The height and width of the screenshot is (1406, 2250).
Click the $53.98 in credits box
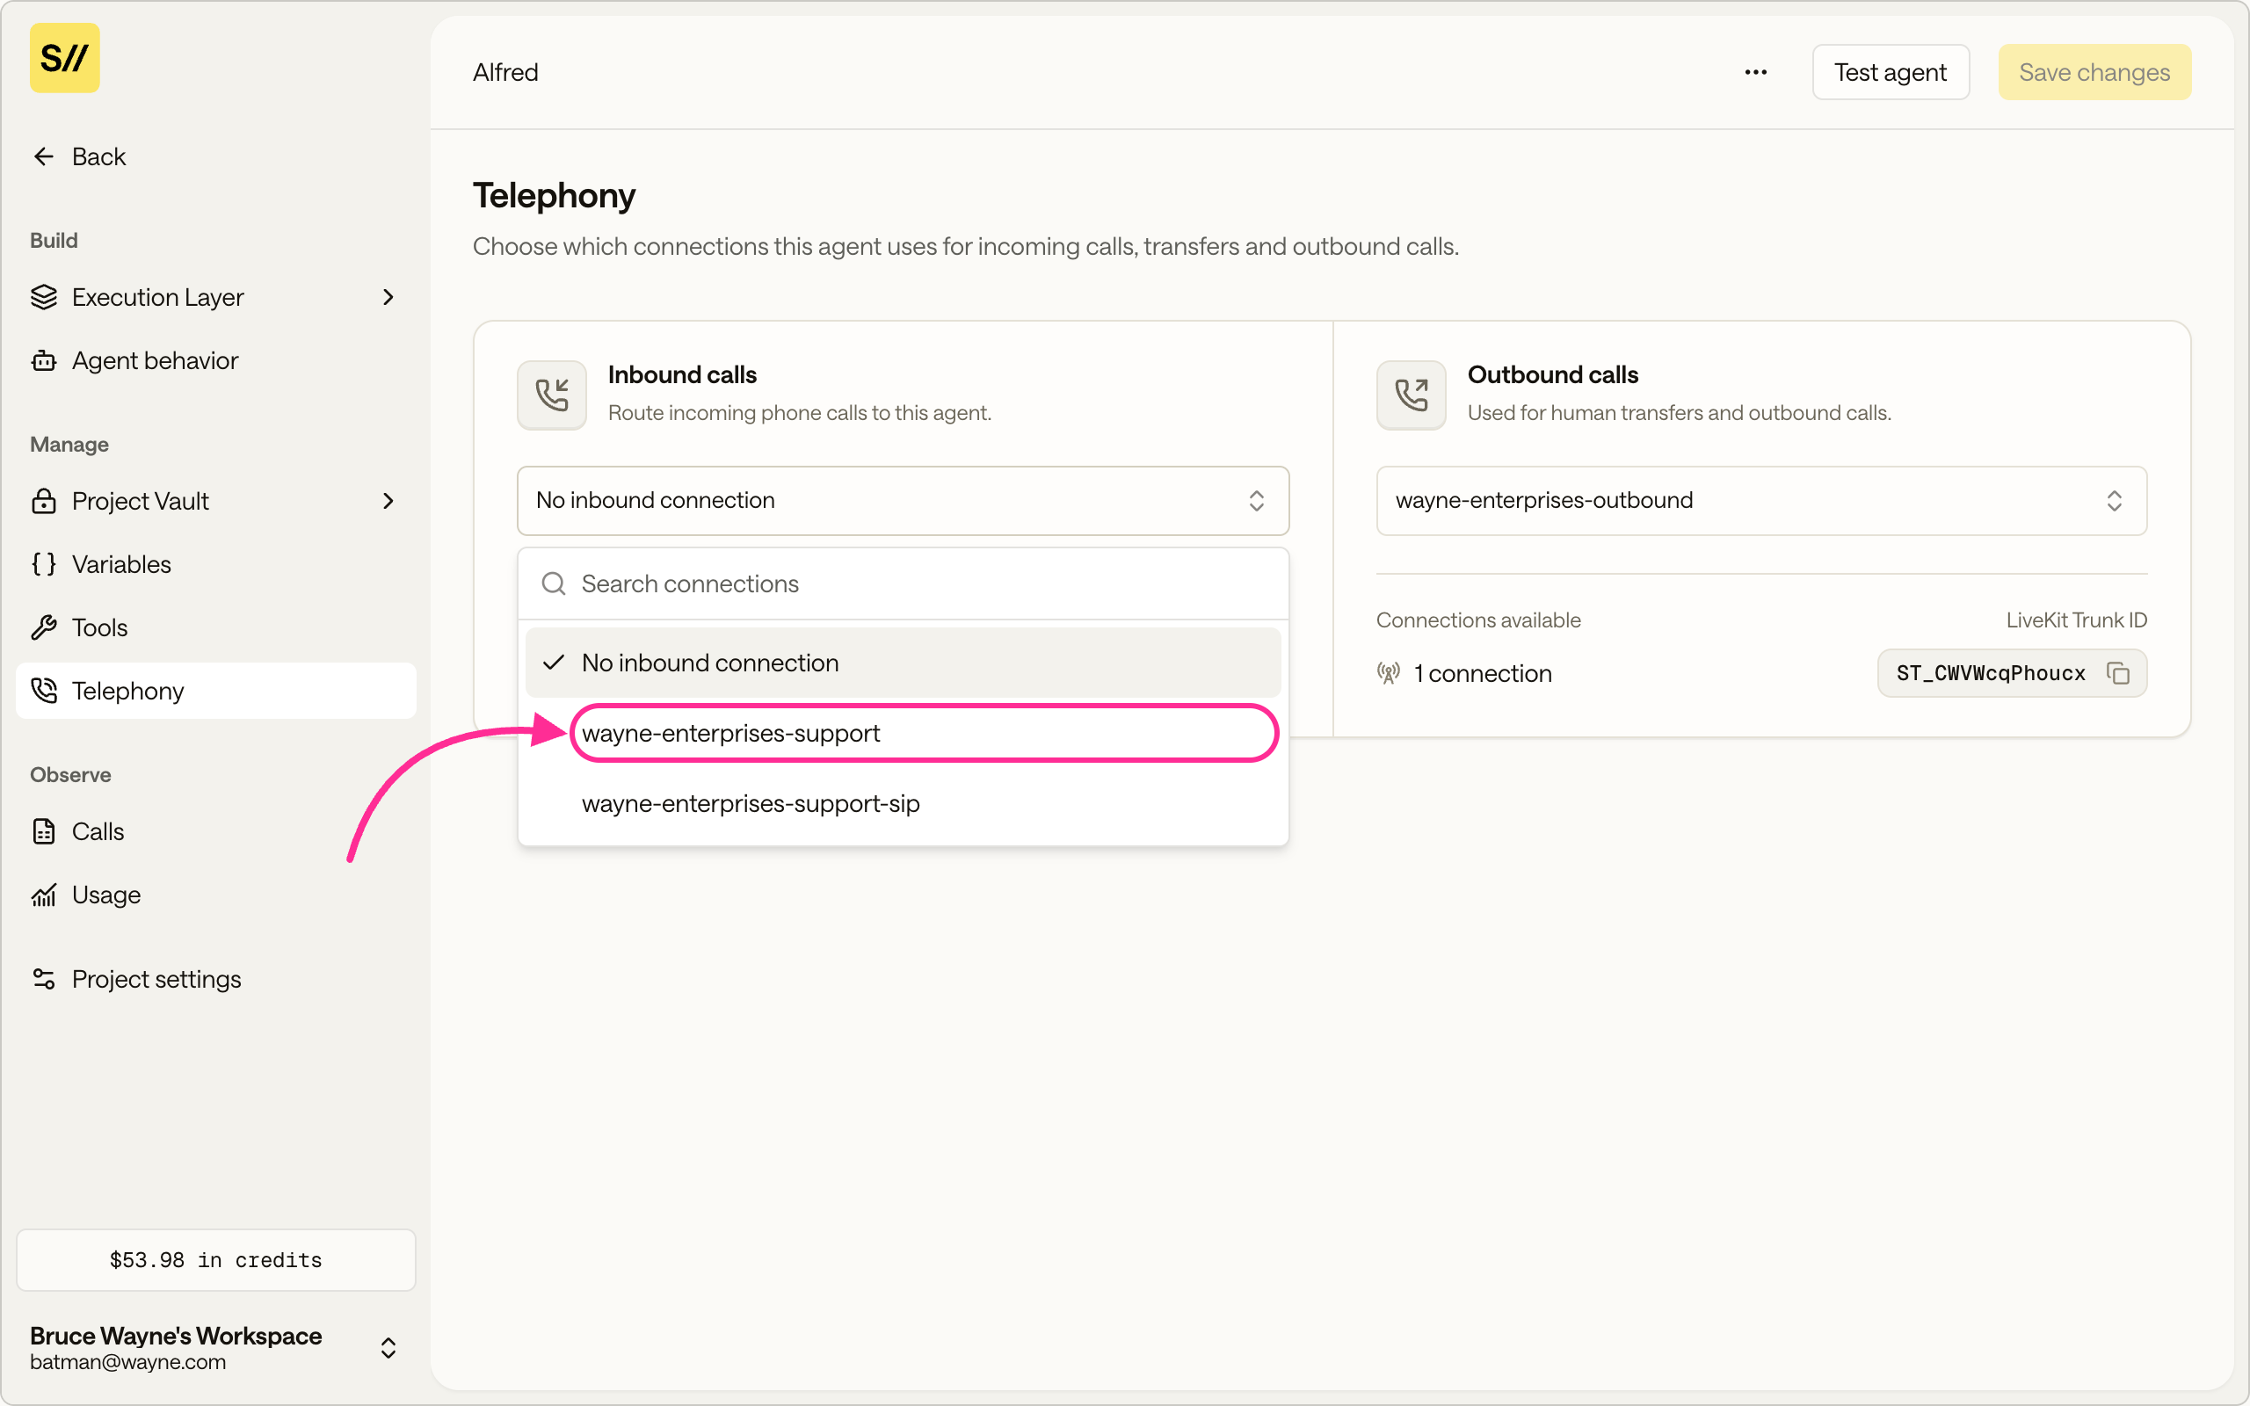pos(215,1259)
